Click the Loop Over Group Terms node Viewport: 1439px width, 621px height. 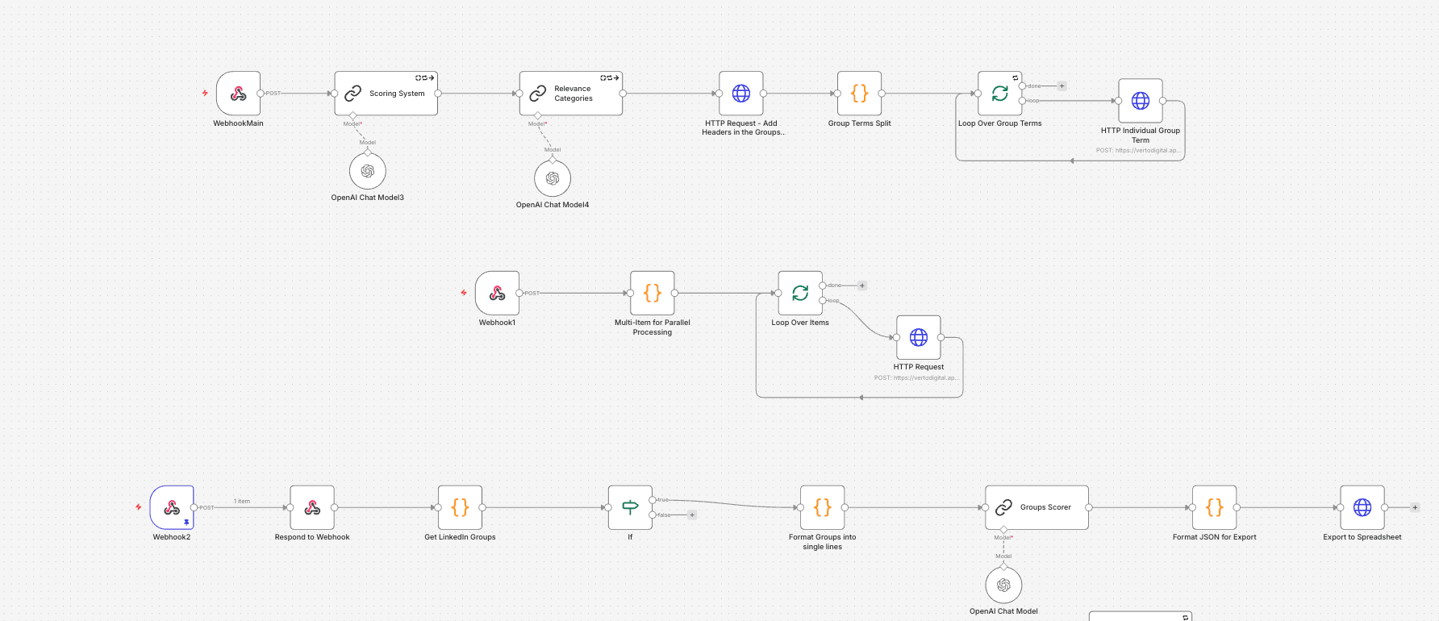(999, 94)
